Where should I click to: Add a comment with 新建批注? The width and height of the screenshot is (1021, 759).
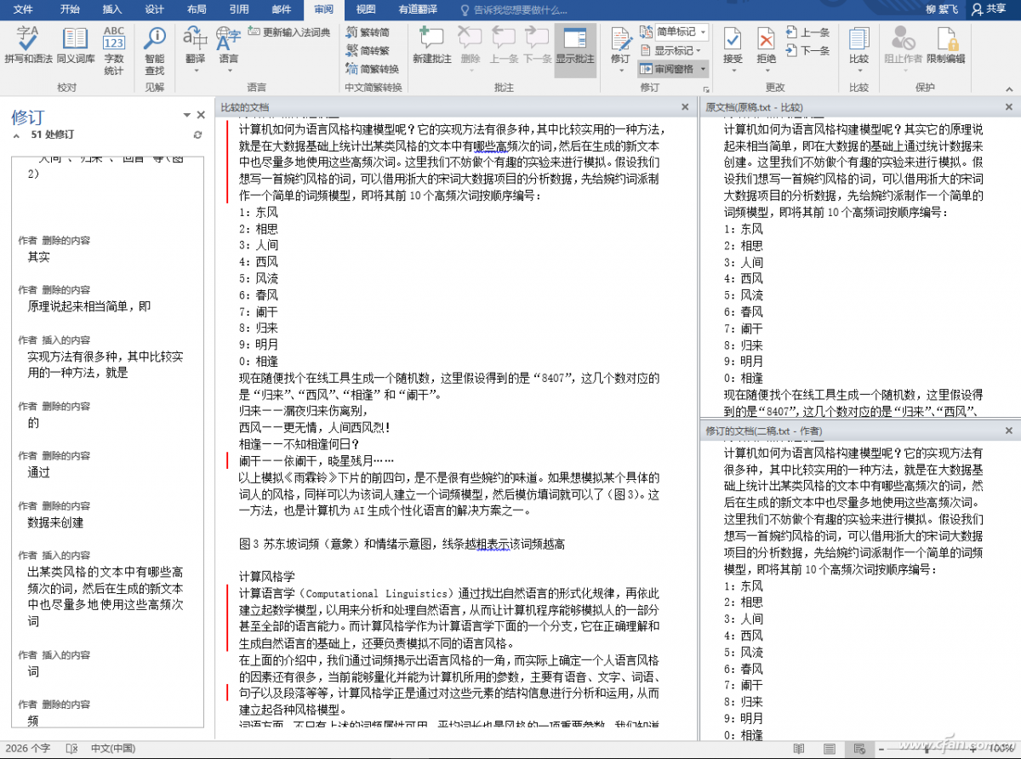(431, 45)
